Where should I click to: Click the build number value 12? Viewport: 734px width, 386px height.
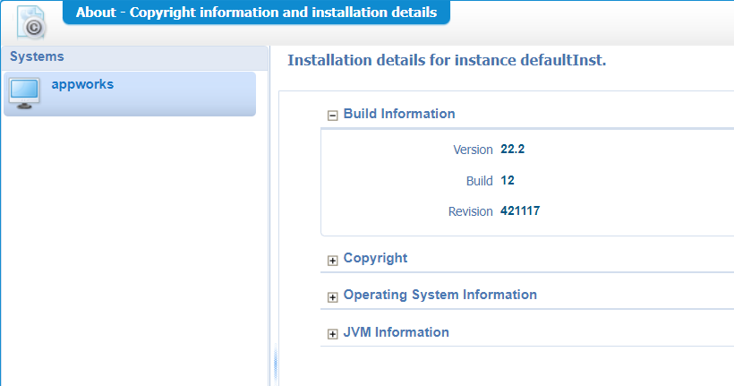tap(508, 180)
